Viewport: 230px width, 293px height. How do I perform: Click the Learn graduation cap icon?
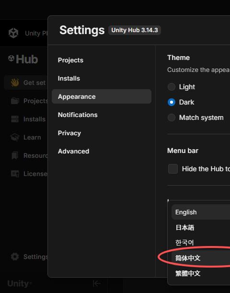15,137
